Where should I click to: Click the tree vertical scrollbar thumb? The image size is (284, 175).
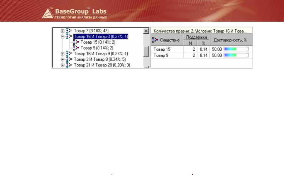pyautogui.click(x=146, y=51)
